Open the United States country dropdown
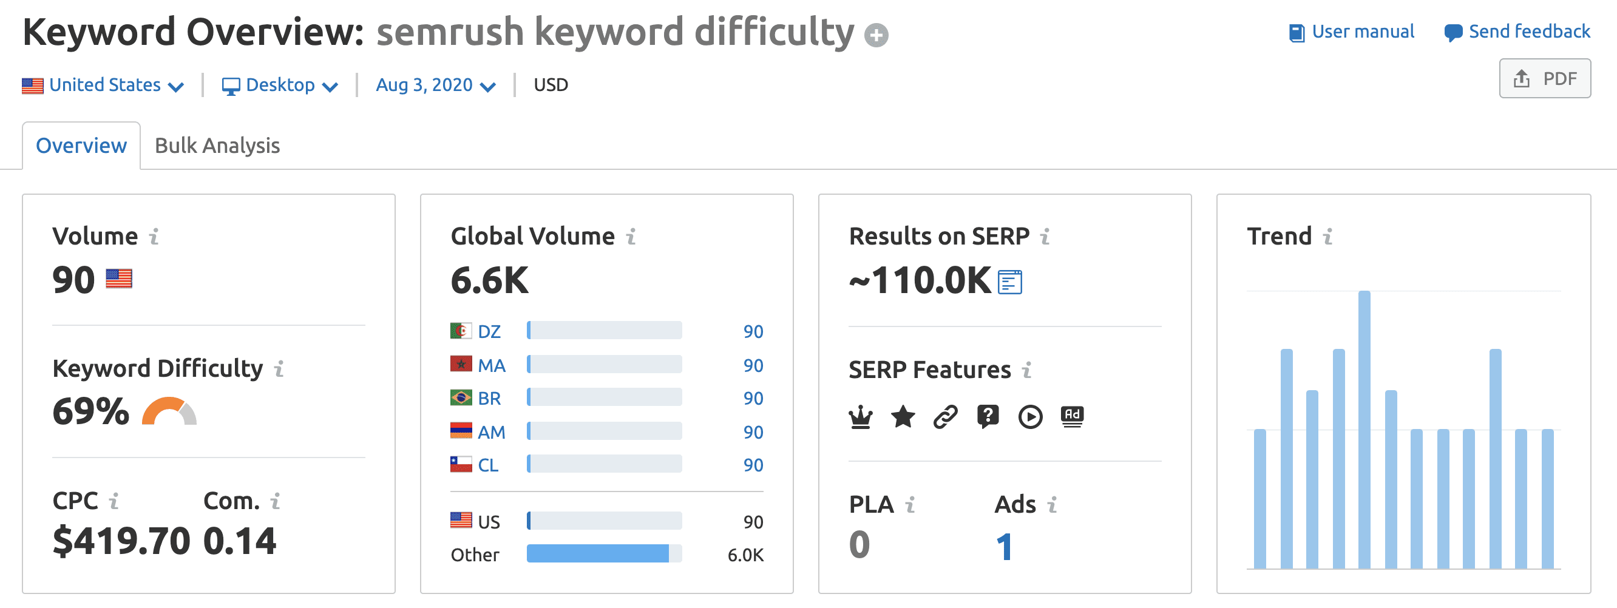 point(103,86)
